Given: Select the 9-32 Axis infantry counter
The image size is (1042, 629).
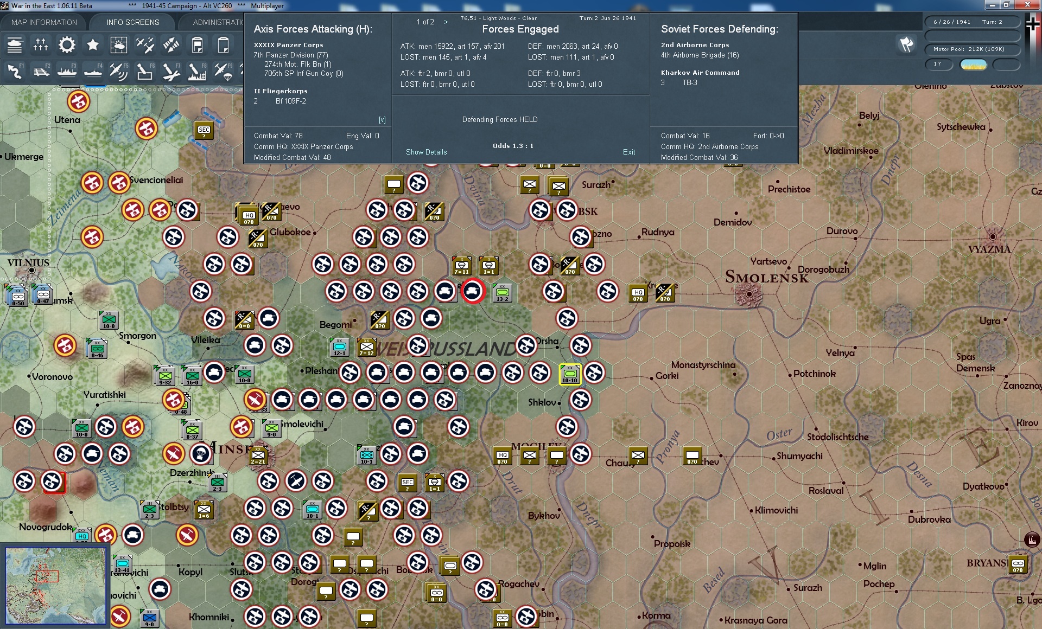Looking at the screenshot, I should click(x=165, y=375).
